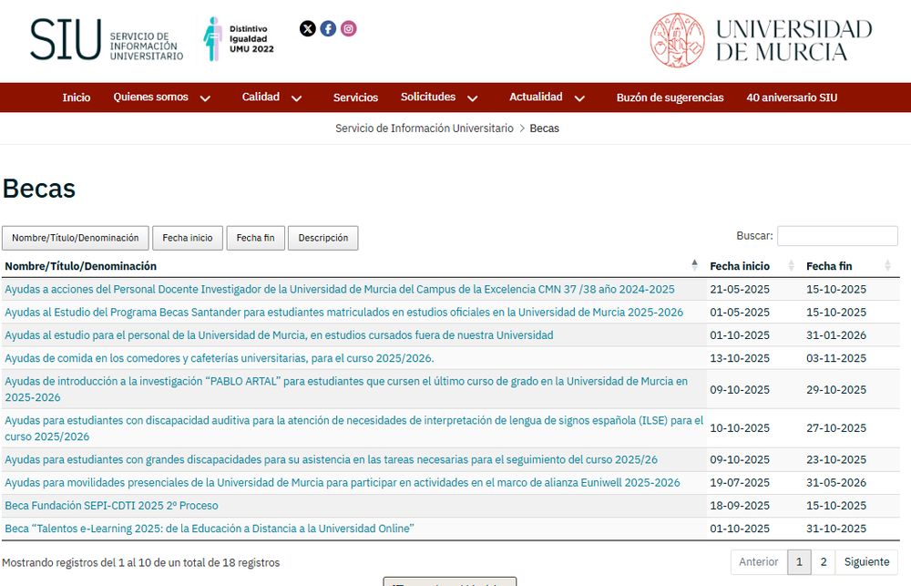Click the Becas page heading
Viewport: 911px width, 586px height.
pyautogui.click(x=39, y=189)
